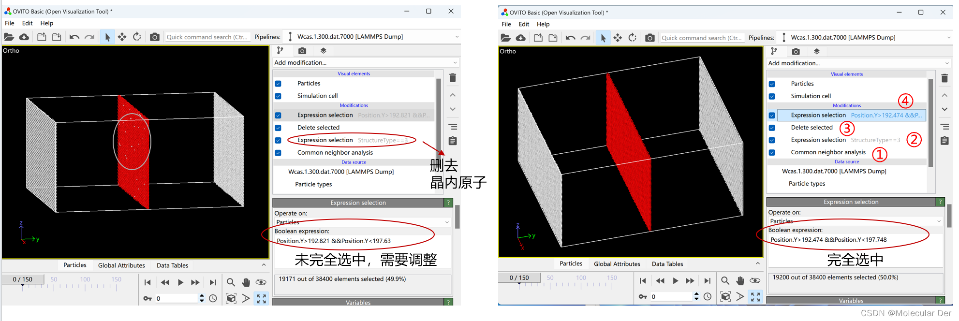Click the load file folder icon in left window

tap(9, 37)
